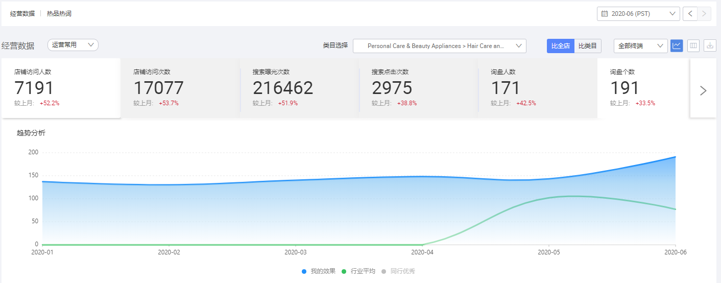Click the 200 y-axis label
Viewport: 721px width, 283px height.
(33, 152)
